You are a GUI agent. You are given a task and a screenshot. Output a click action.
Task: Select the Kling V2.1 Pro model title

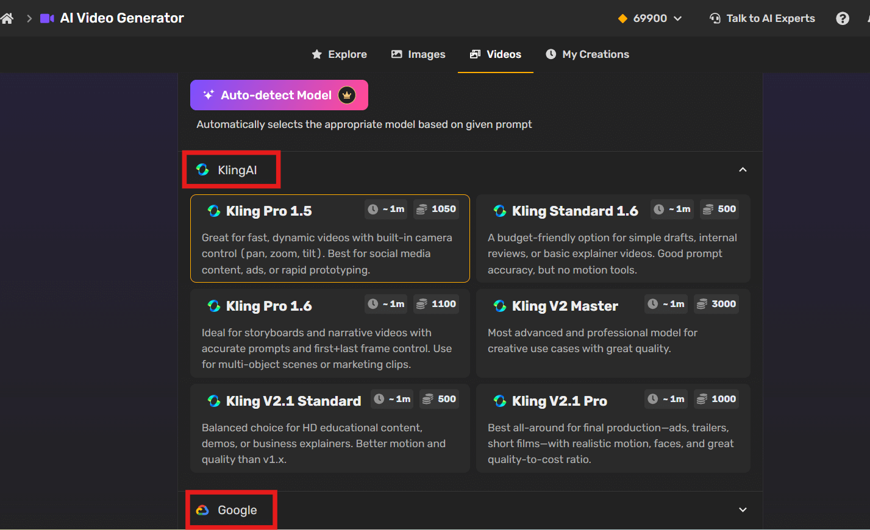click(x=560, y=401)
